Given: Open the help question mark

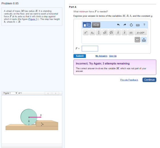Looking at the screenshot, I should pyautogui.click(x=144, y=25).
